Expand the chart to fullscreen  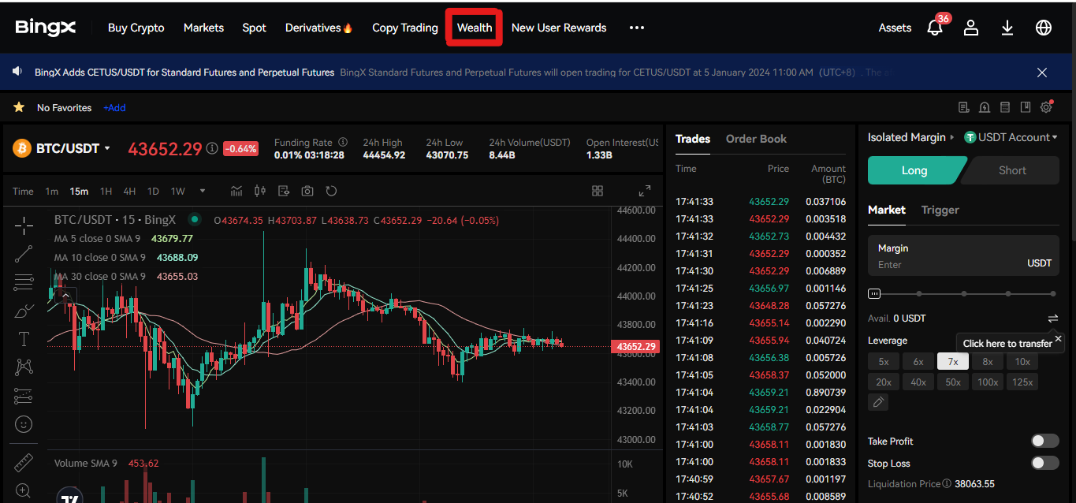pyautogui.click(x=645, y=191)
